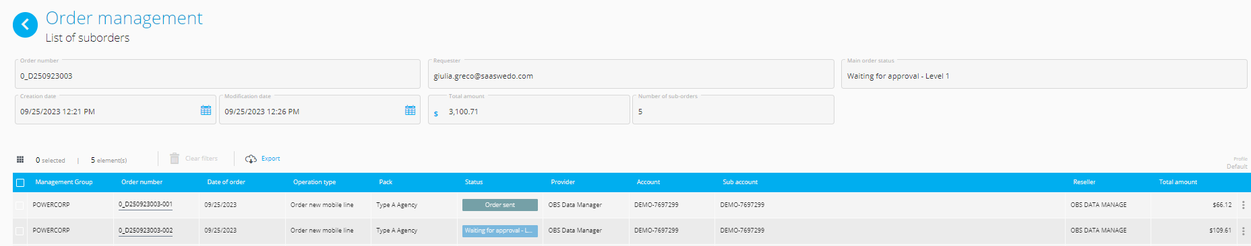Focus the Main order status field
Screen dimensions: 1251x246
[x=1044, y=74]
